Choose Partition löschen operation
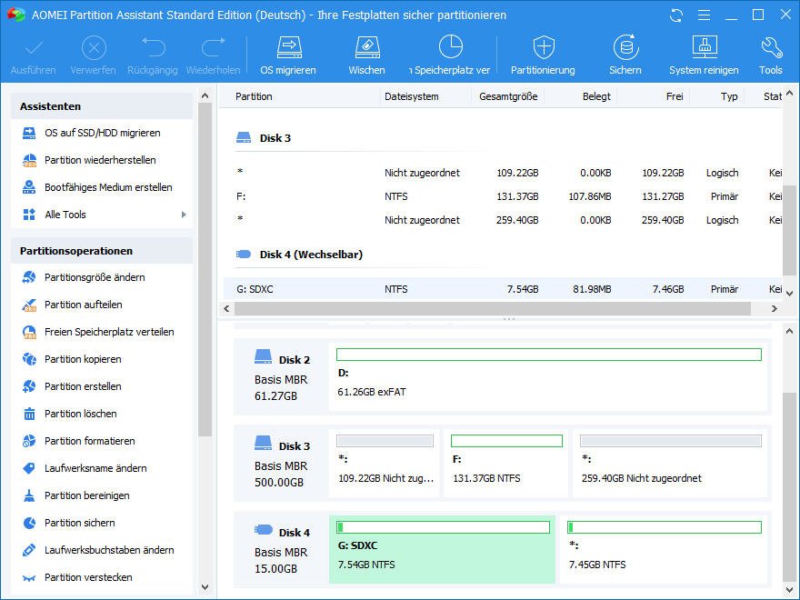The width and height of the screenshot is (800, 600). pyautogui.click(x=80, y=414)
